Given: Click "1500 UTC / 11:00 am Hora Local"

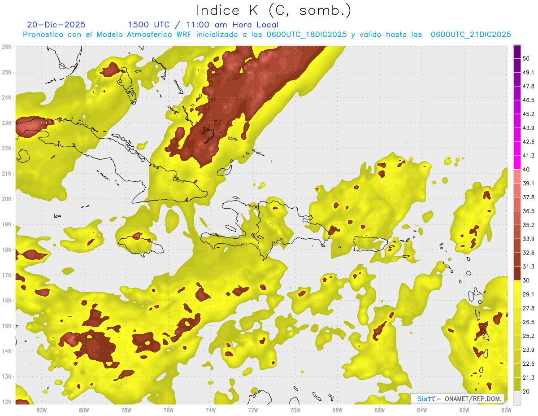Looking at the screenshot, I should [x=203, y=25].
